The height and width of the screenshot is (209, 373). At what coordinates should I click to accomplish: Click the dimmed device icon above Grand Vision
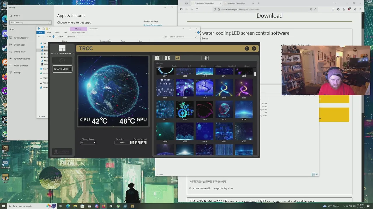pyautogui.click(x=62, y=60)
